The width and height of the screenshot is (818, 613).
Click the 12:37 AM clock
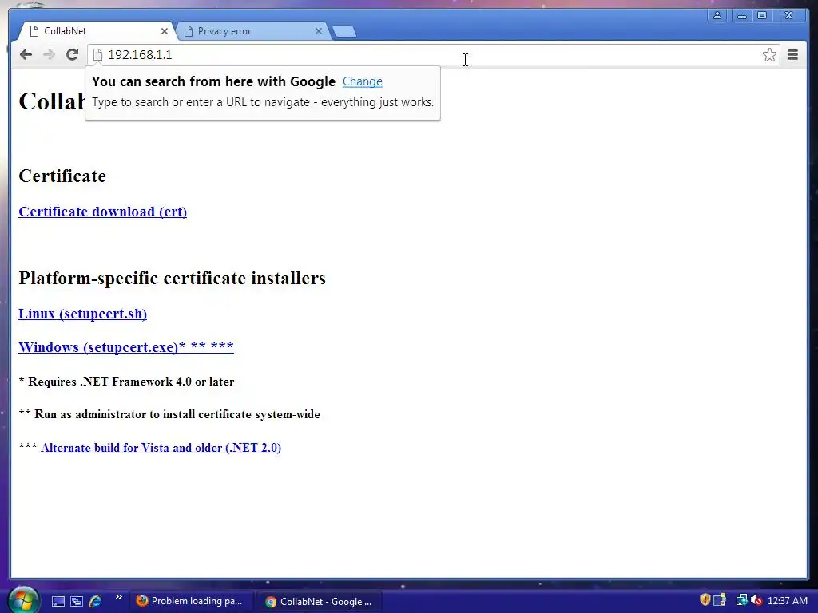[x=788, y=601]
